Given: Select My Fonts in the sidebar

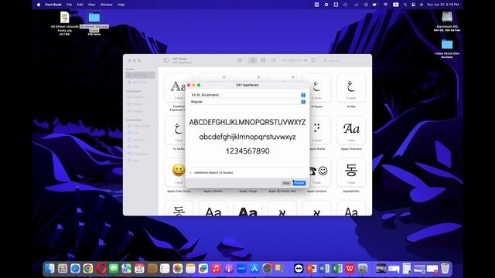Looking at the screenshot, I should point(141,82).
